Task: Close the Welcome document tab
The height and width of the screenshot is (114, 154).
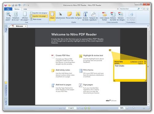Action: click(x=25, y=26)
